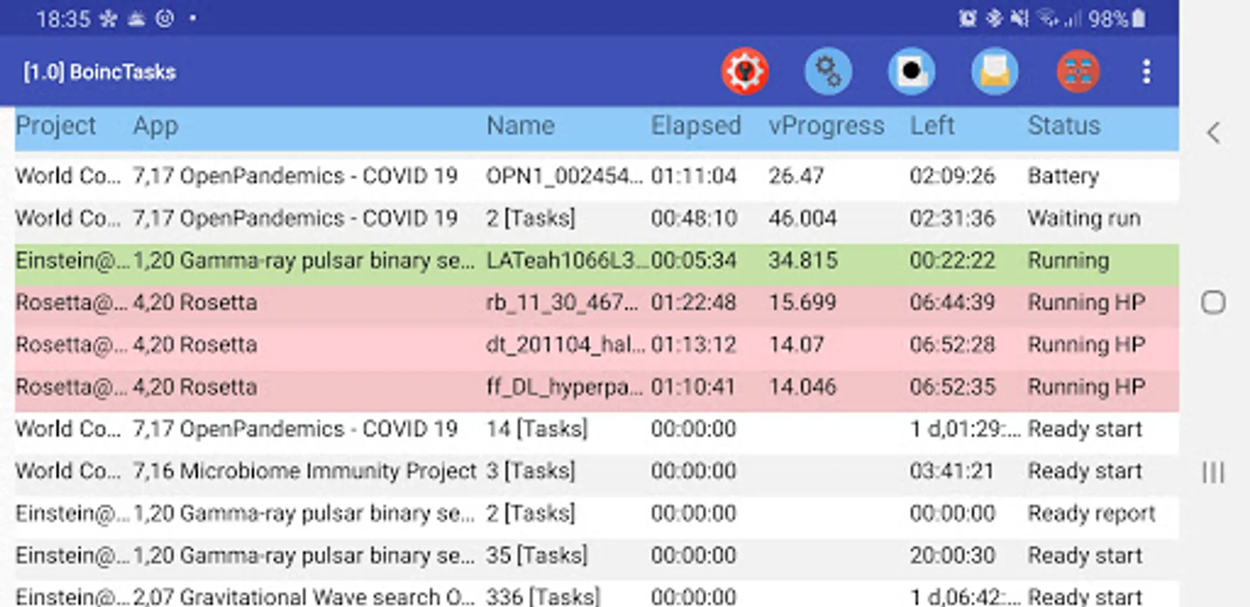Tap the Android back chevron
Image resolution: width=1250 pixels, height=607 pixels.
[x=1214, y=133]
